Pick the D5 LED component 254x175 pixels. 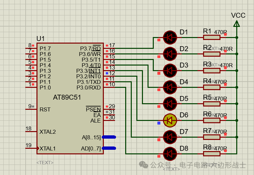[170, 104]
